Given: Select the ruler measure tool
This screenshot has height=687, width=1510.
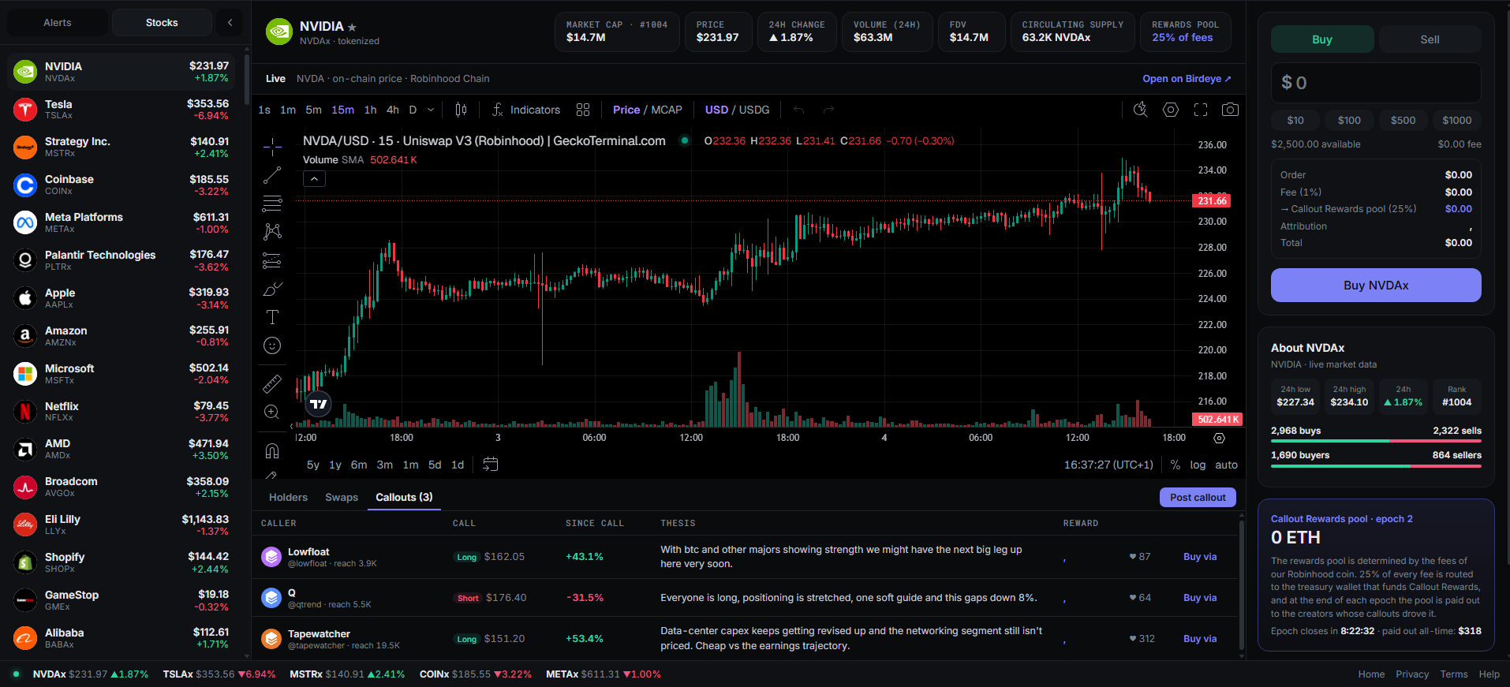Looking at the screenshot, I should [x=272, y=383].
